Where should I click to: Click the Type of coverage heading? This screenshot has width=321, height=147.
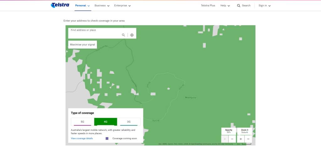(82, 113)
